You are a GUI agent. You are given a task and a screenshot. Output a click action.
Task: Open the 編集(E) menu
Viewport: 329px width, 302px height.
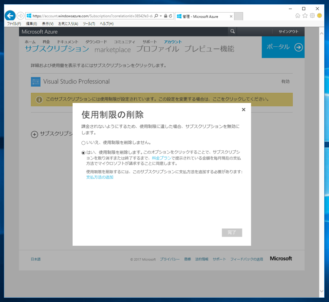(32, 24)
